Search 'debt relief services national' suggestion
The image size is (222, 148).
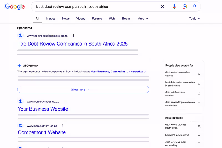click(x=175, y=94)
